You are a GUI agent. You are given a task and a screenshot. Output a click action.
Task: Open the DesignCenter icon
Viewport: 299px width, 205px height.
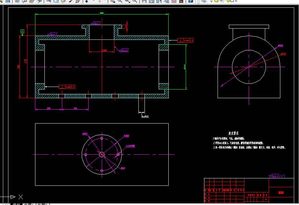point(152,1)
